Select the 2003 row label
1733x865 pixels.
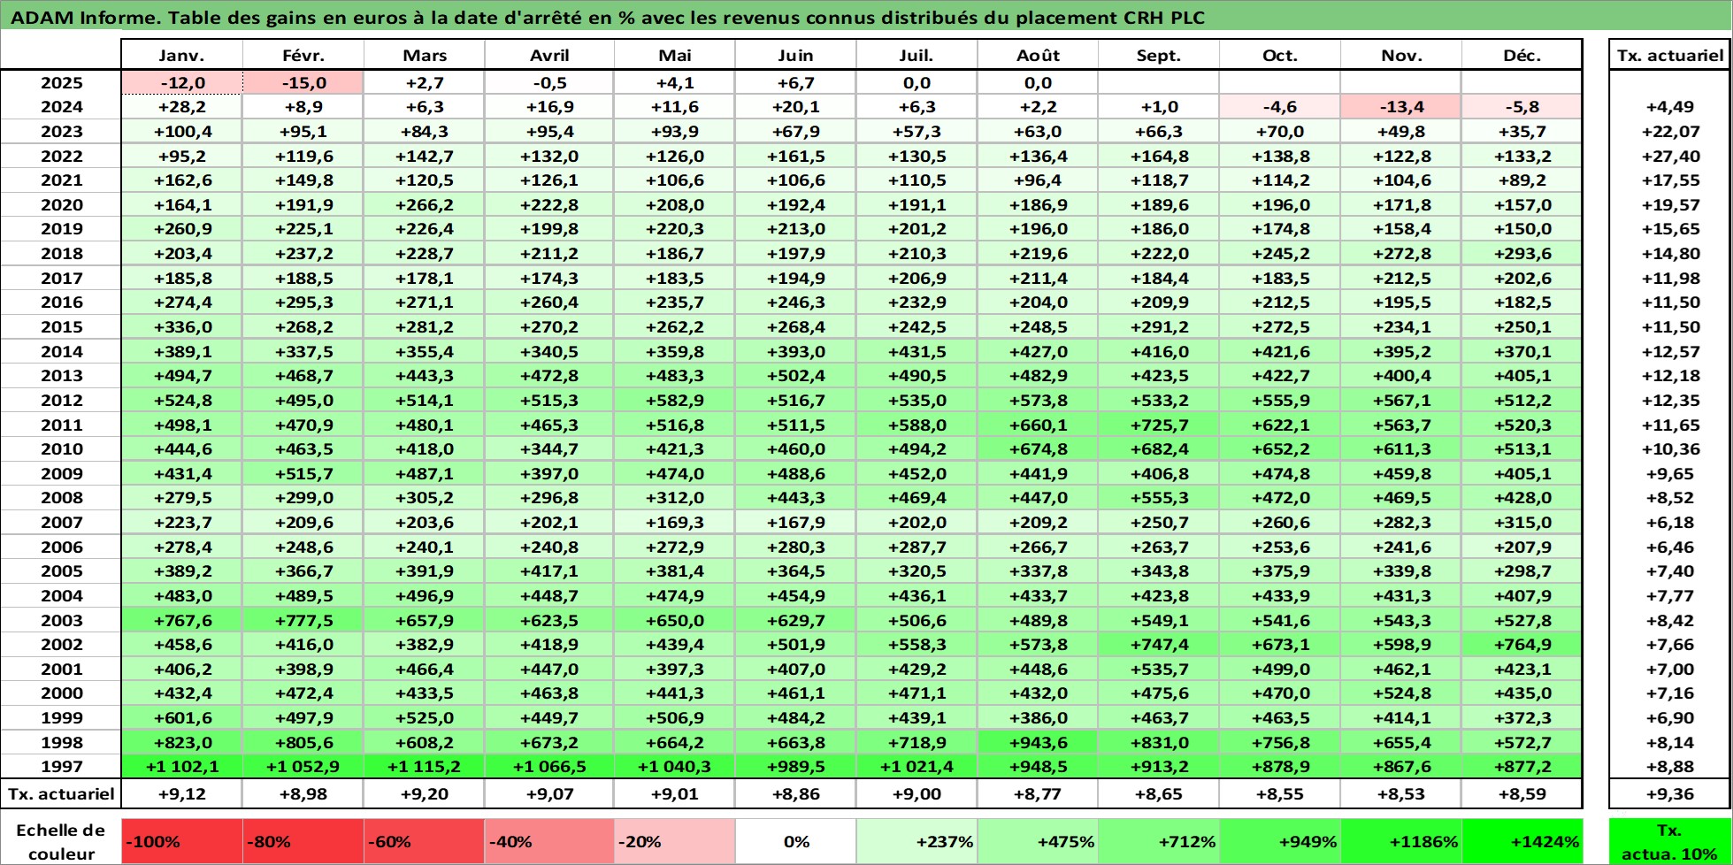point(61,620)
